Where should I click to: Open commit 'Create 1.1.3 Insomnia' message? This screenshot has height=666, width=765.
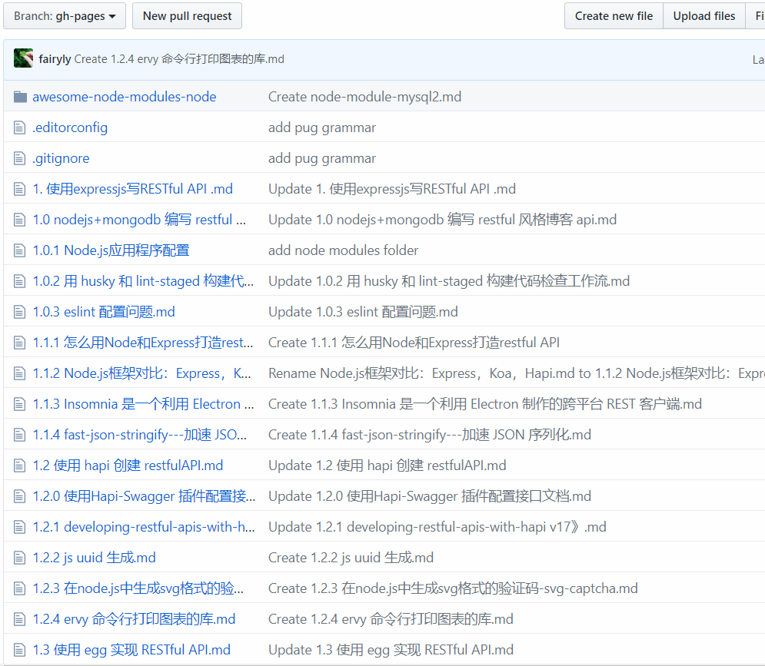point(485,404)
